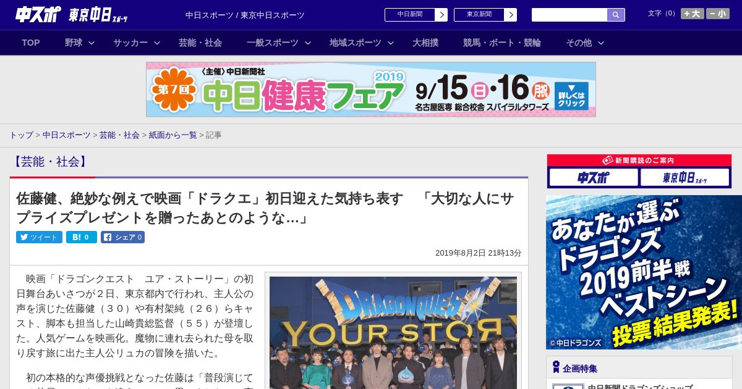Click arrow beside 東京新聞 button
The width and height of the screenshot is (742, 389).
pos(511,15)
